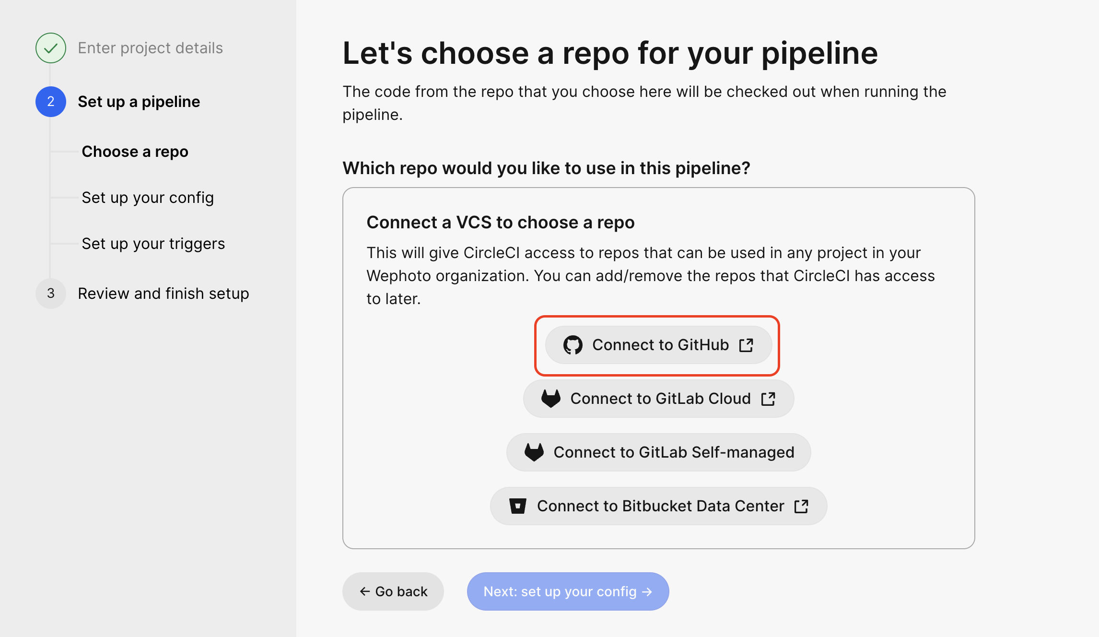Click Next: set up your config

point(568,591)
